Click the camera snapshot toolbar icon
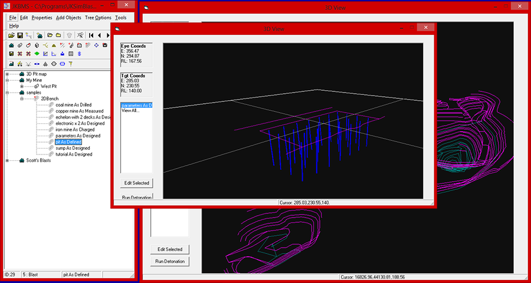This screenshot has width=531, height=283. pos(104,45)
